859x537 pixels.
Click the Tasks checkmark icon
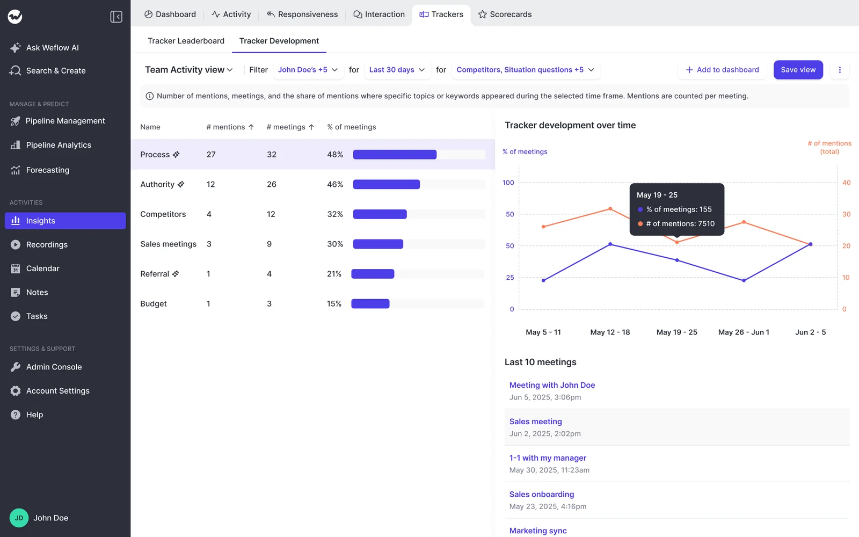16,316
